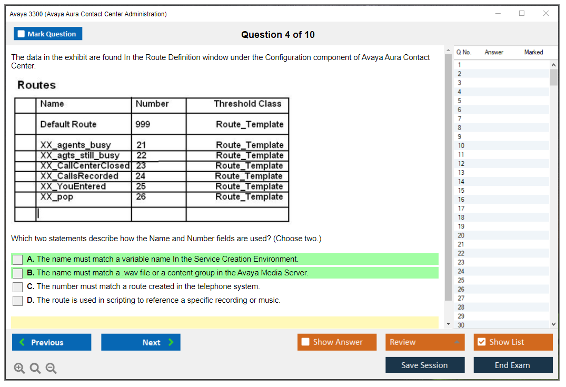This screenshot has height=387, width=566.
Task: End the exam with End Exam button
Action: [513, 365]
